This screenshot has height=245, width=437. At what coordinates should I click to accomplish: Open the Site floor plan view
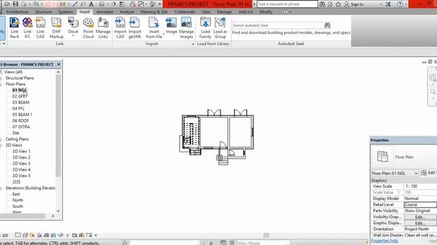(16, 133)
